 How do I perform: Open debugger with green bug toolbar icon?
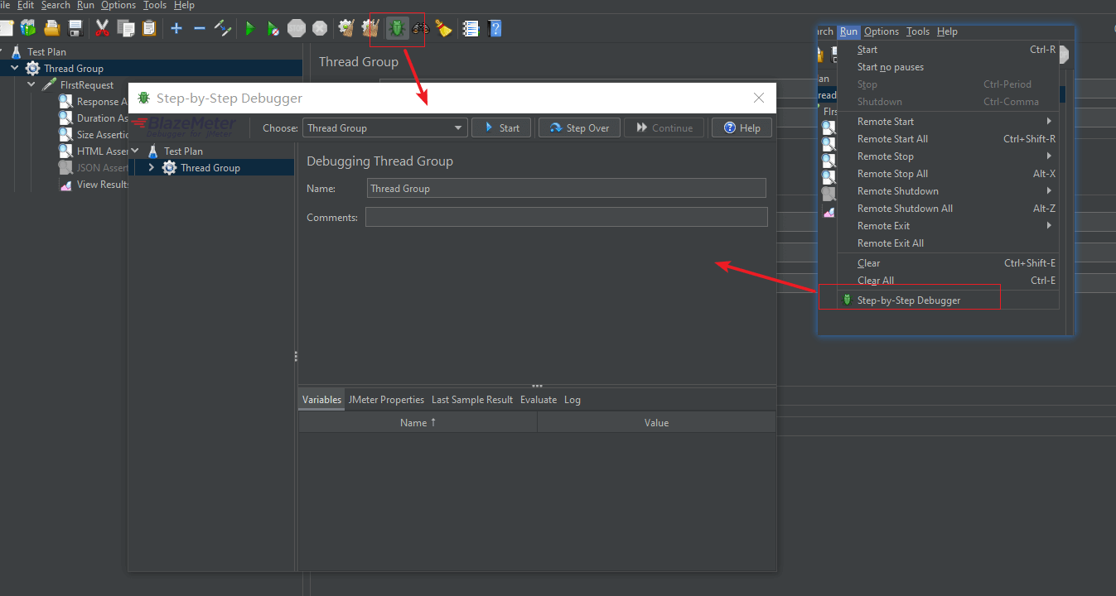tap(397, 29)
